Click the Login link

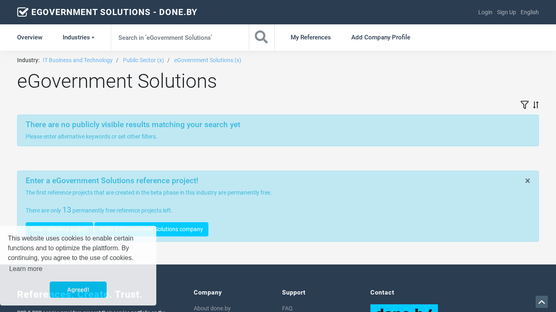[x=485, y=12]
